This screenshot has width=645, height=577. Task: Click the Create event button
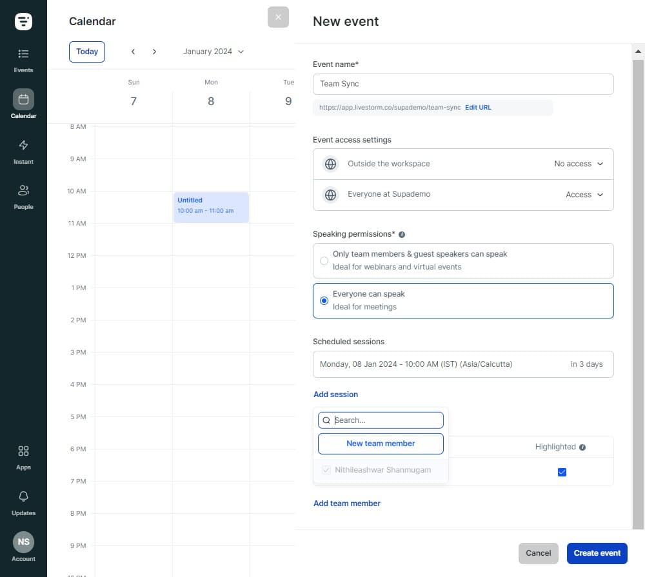click(597, 553)
